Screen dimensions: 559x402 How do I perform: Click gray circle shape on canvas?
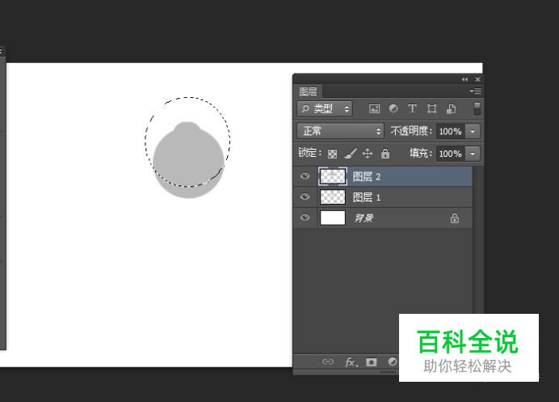point(188,160)
